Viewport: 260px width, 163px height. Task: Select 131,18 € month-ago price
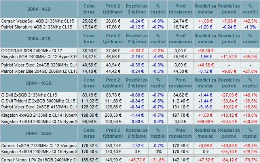coord(180,107)
